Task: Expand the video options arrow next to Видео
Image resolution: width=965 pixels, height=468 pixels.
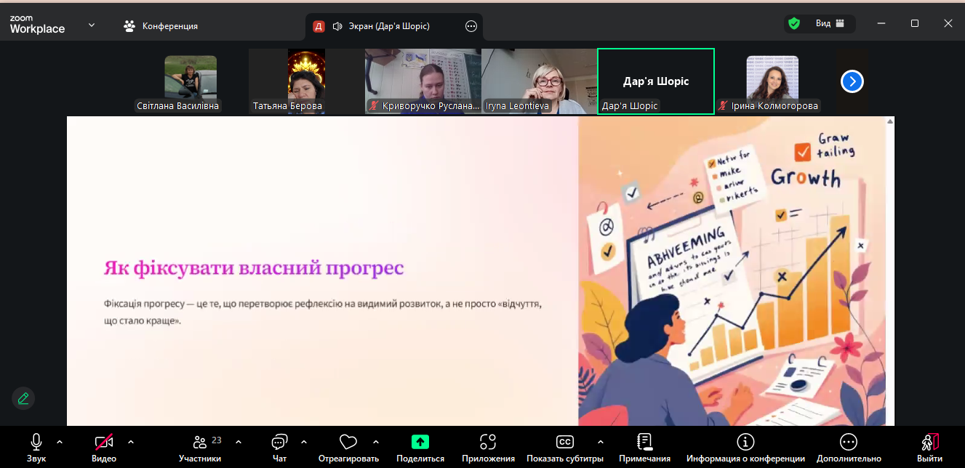Action: click(131, 441)
